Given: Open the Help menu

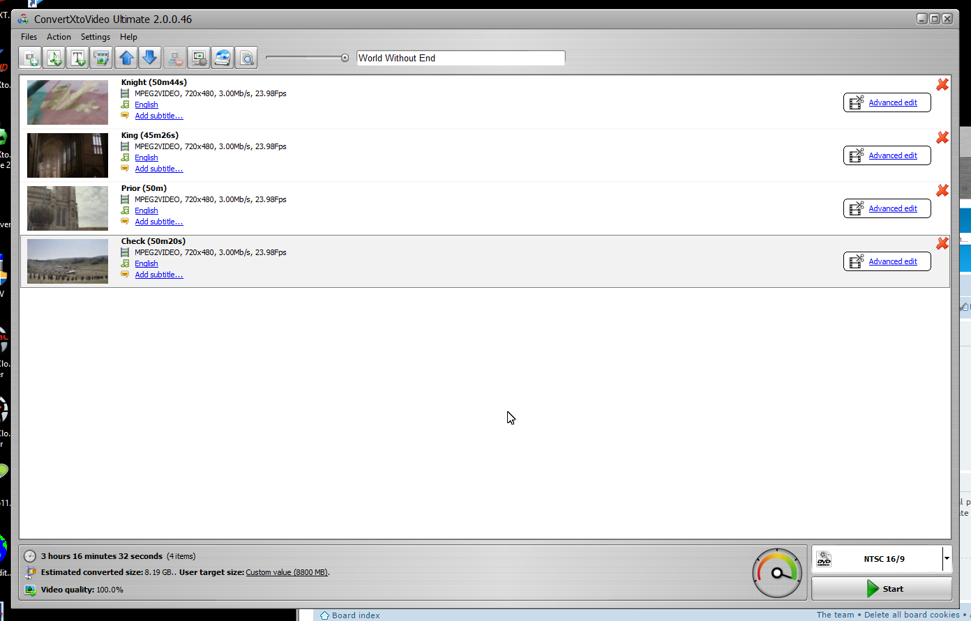Looking at the screenshot, I should (x=128, y=37).
